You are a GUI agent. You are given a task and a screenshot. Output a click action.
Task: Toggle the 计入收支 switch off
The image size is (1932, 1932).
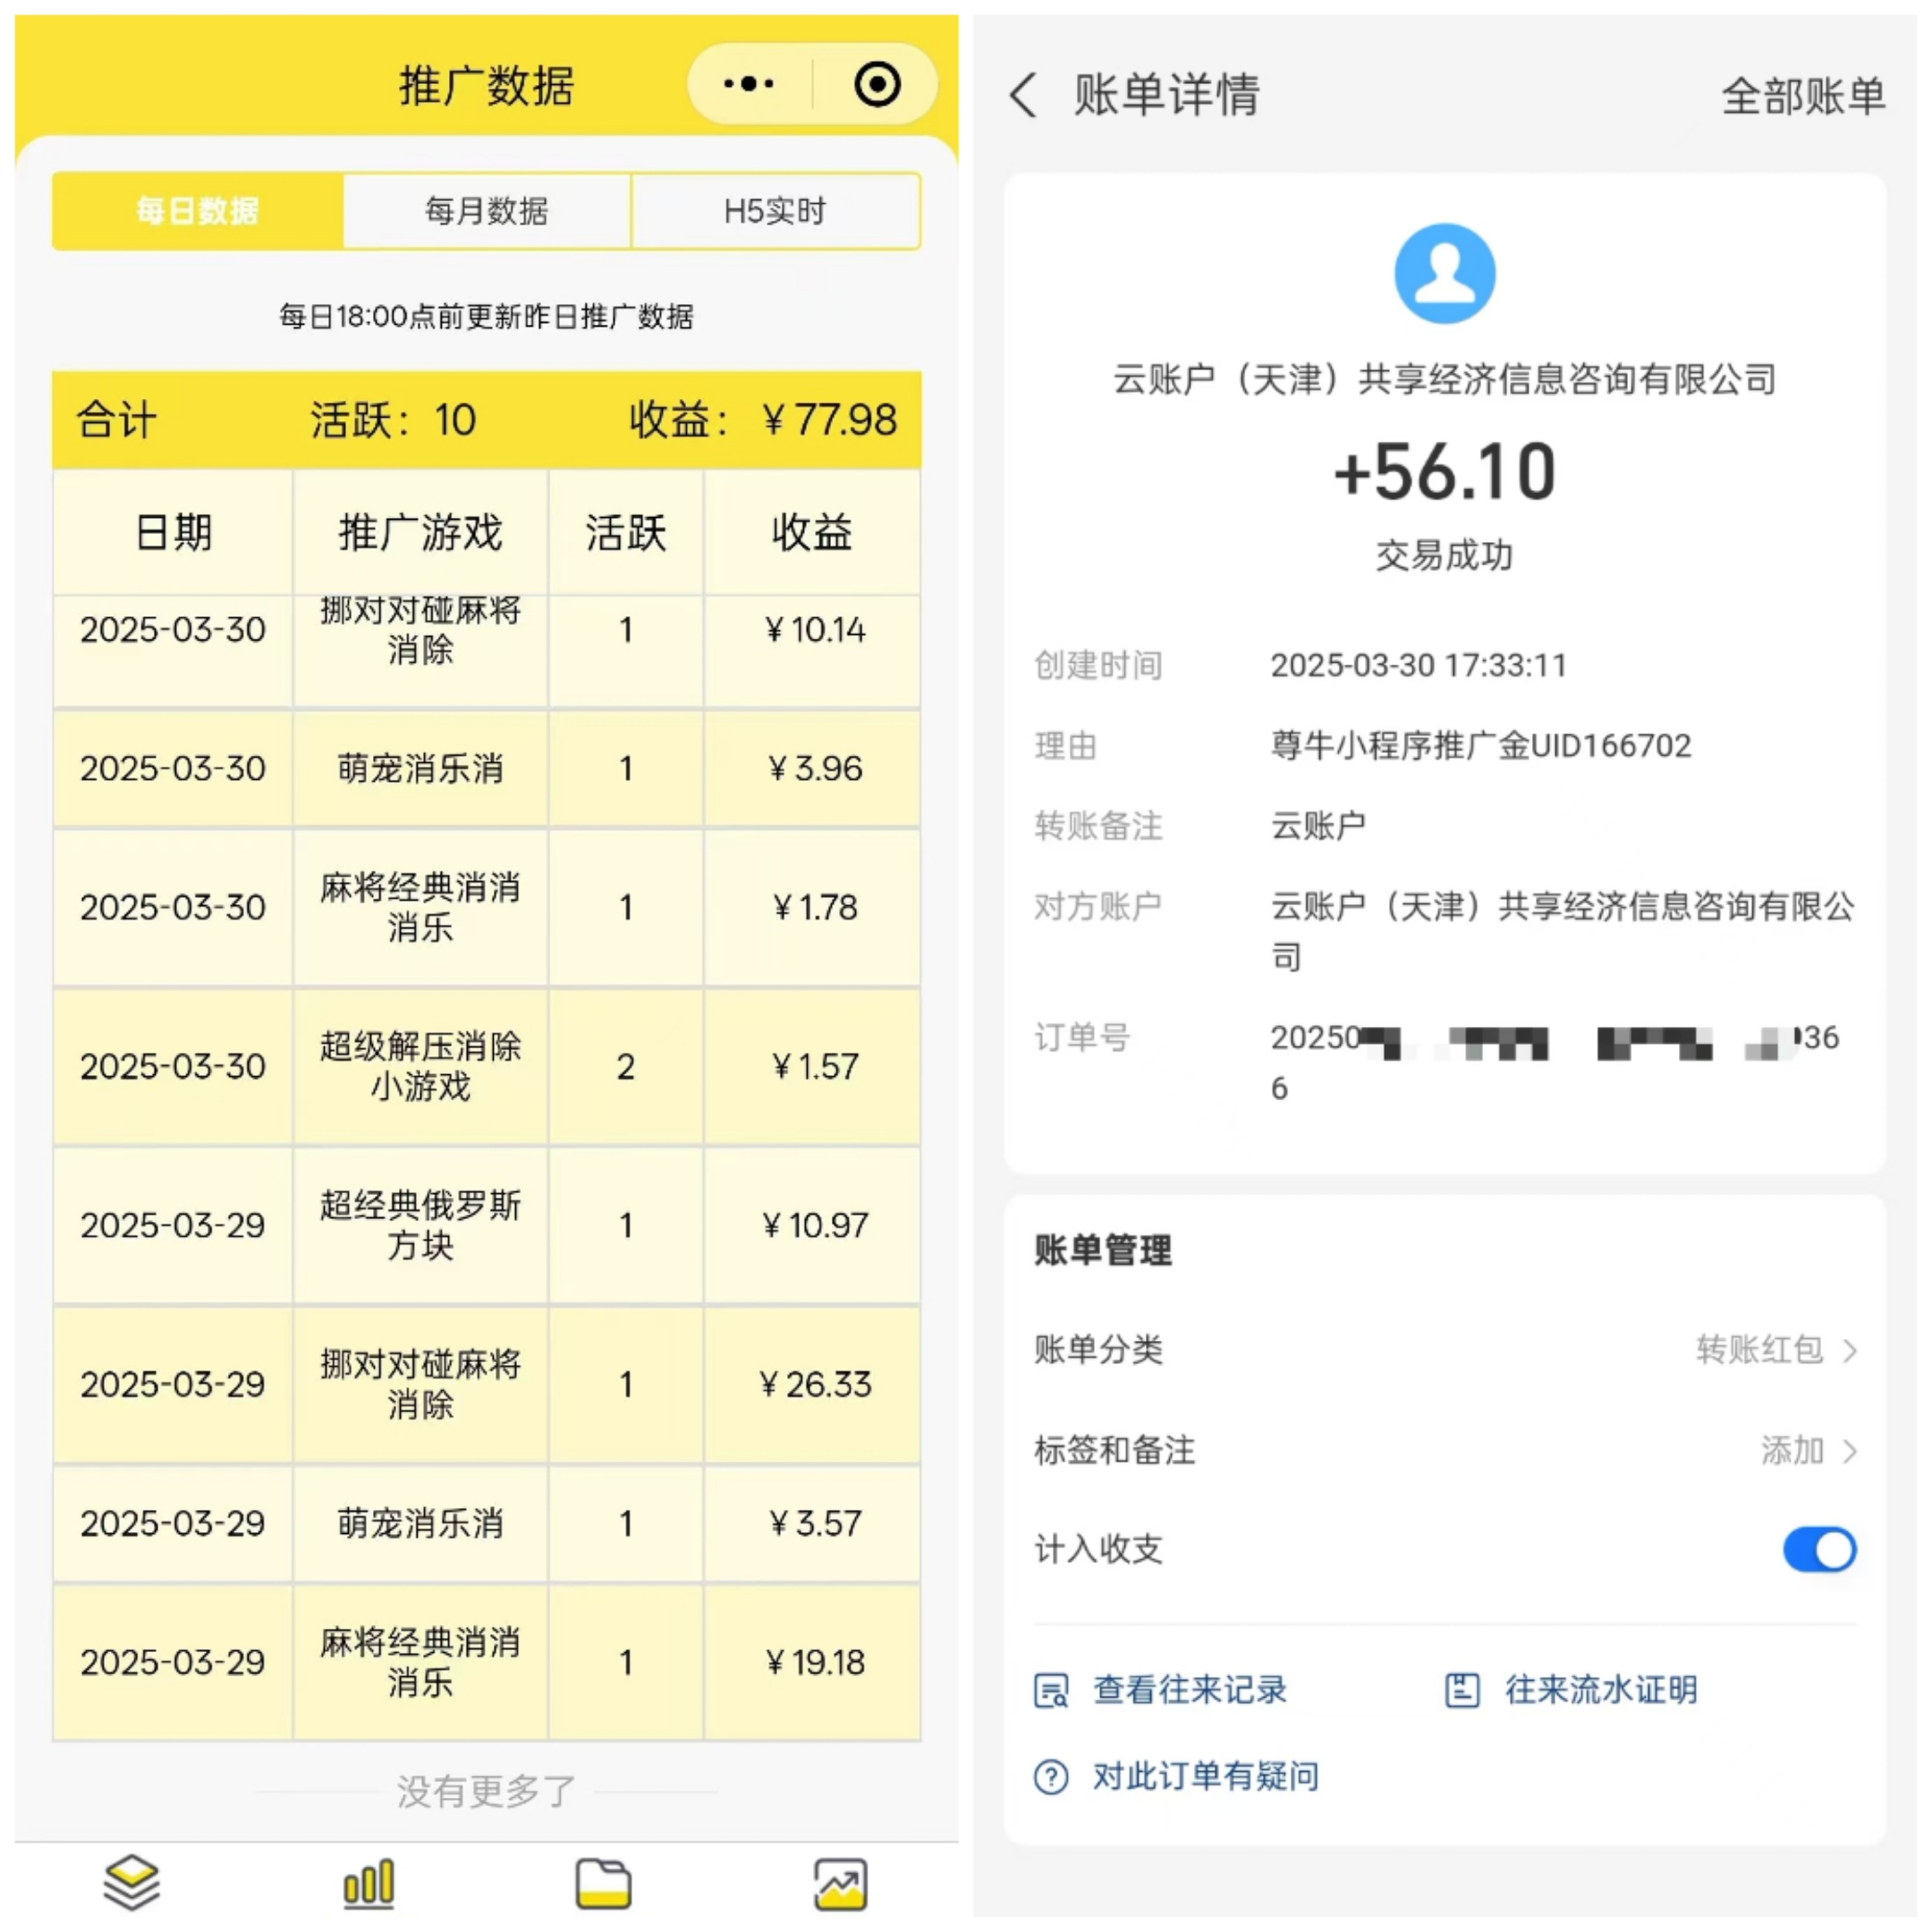[1819, 1549]
